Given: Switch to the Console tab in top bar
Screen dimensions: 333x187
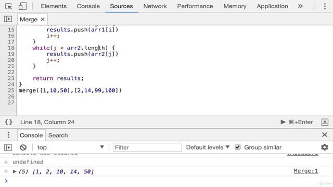Looking at the screenshot, I should coord(88,6).
